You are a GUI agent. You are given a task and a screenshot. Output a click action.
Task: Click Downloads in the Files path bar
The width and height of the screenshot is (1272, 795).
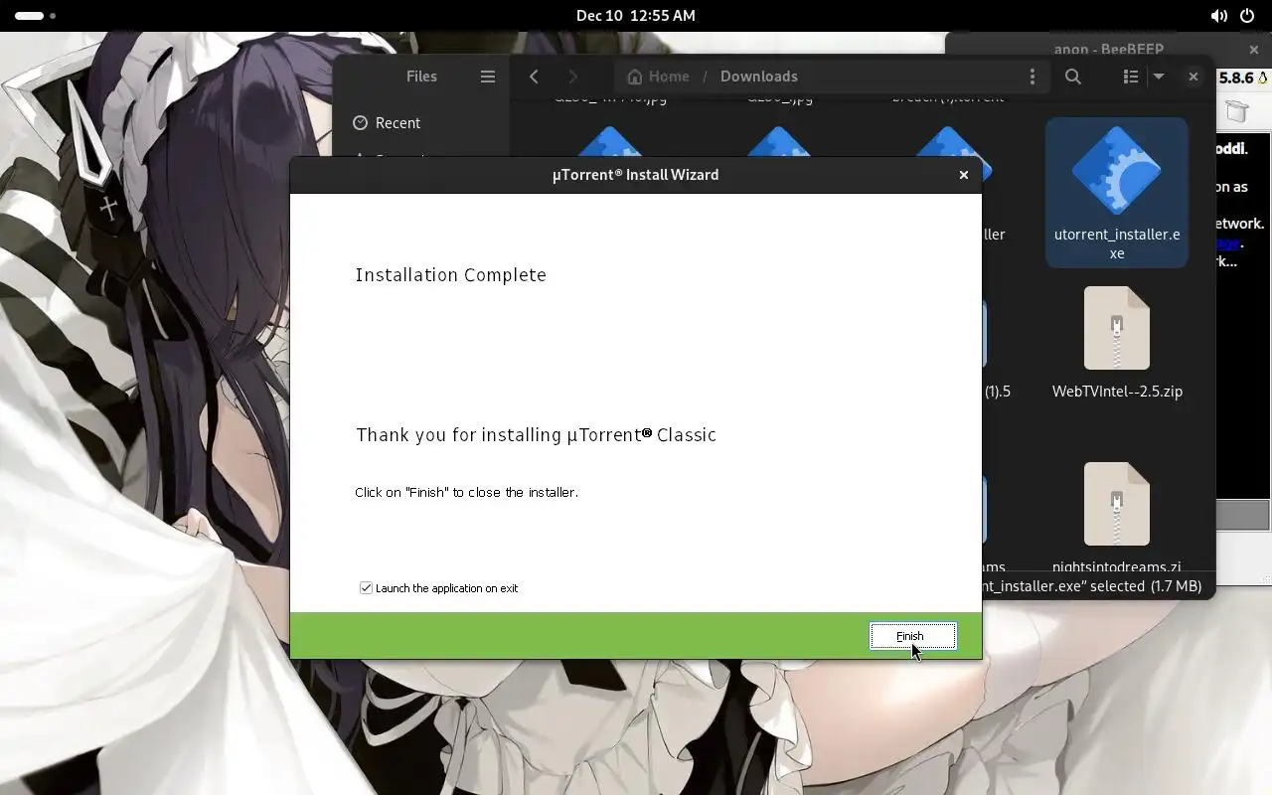[x=759, y=77]
